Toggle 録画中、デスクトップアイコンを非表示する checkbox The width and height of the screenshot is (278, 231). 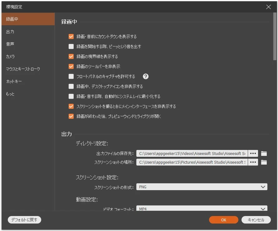pyautogui.click(x=71, y=86)
